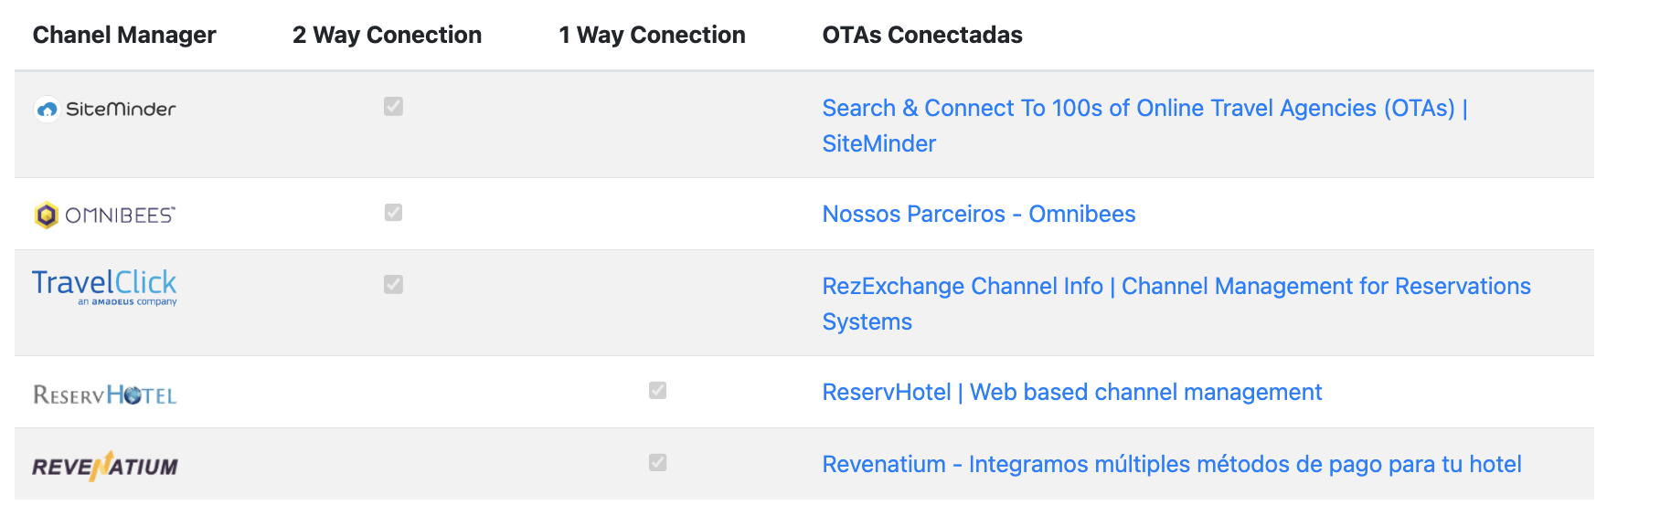Toggle SiteMinder 2 Way Conection checkbox

tap(393, 107)
